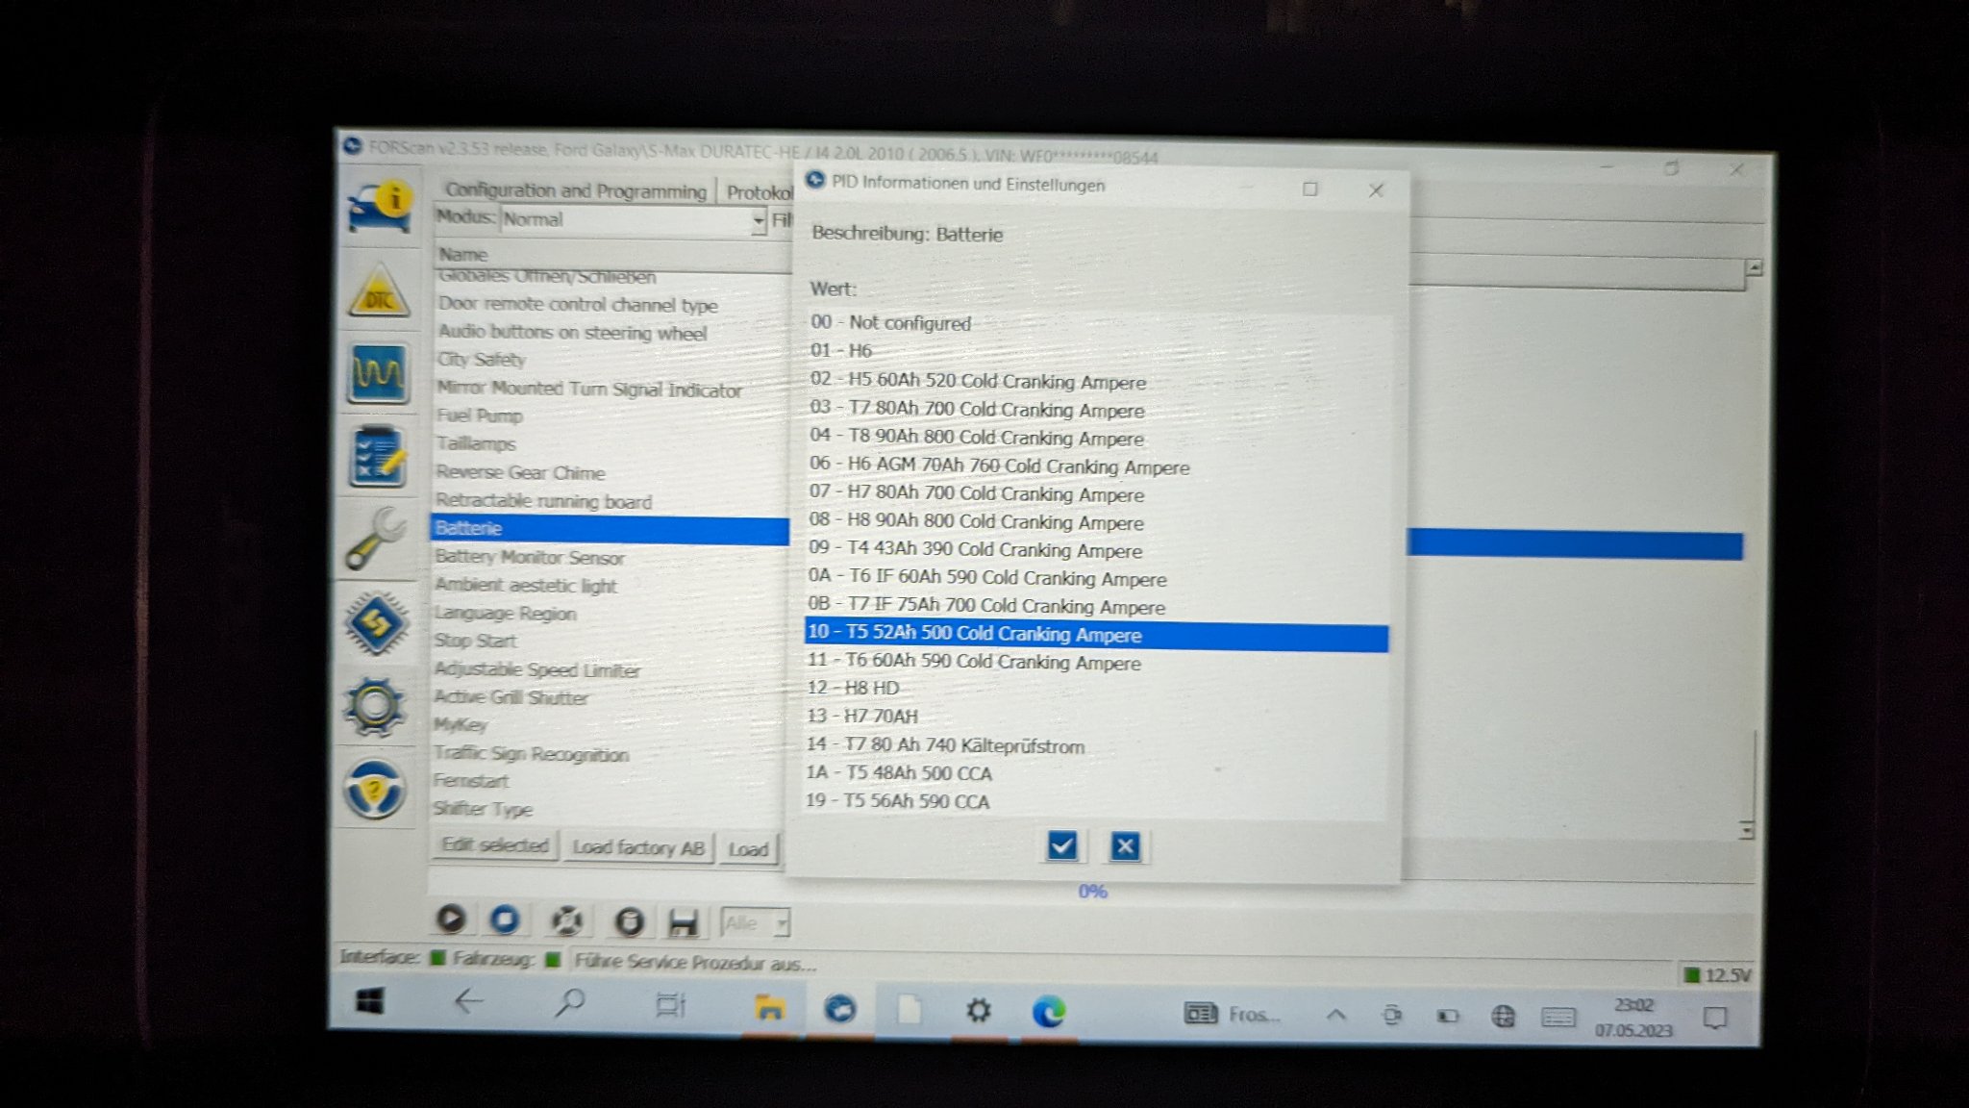1969x1108 pixels.
Task: Expand the Alle filter dropdown
Action: [781, 923]
